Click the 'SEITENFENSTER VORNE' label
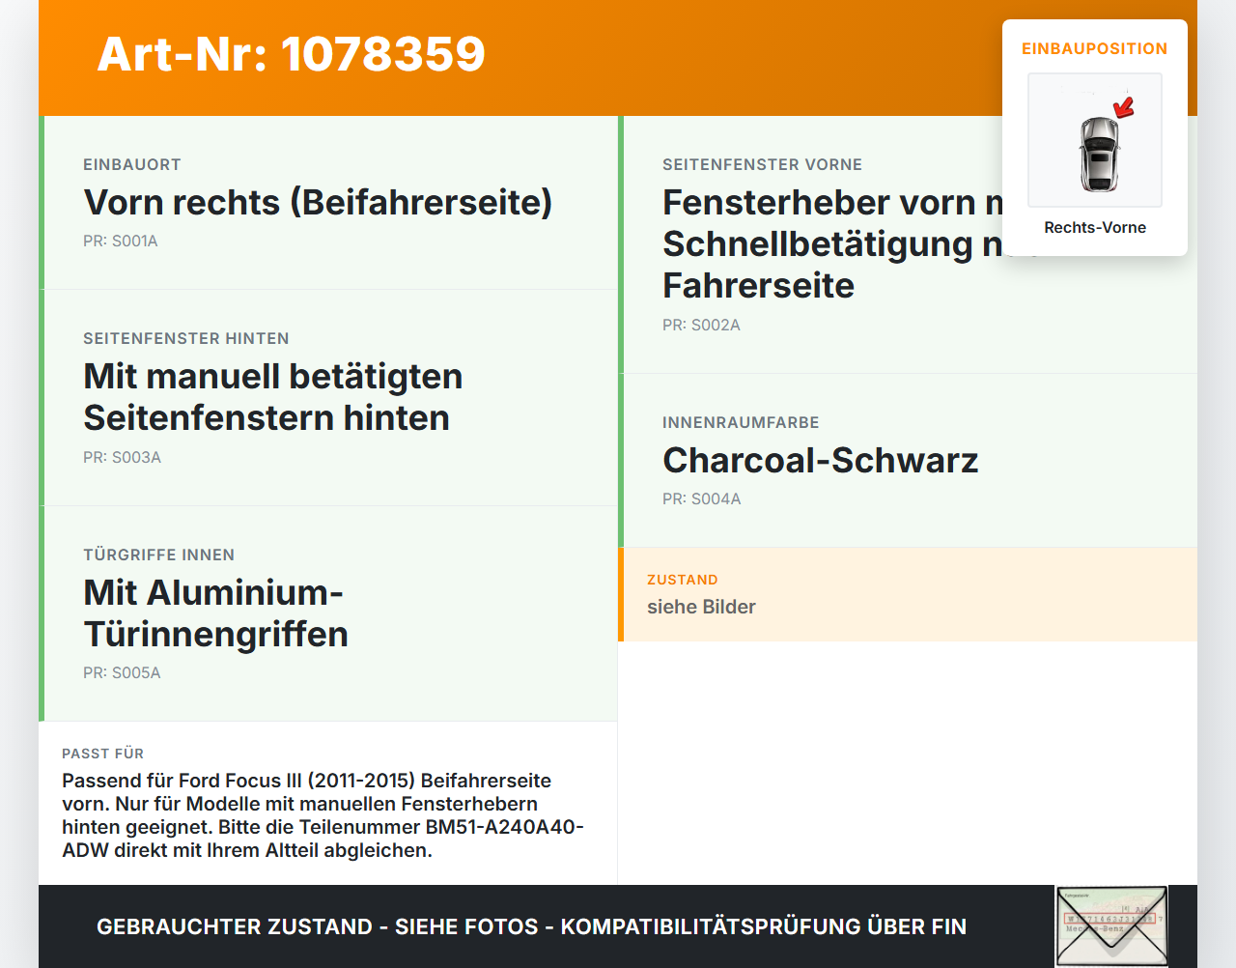 coord(763,164)
